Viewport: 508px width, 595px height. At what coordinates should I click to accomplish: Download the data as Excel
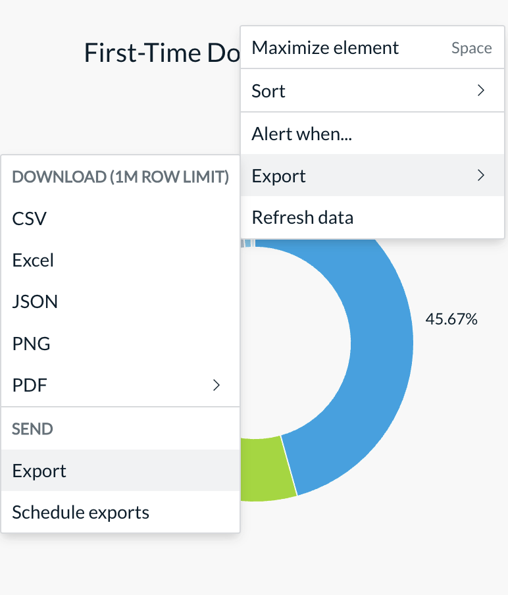pos(120,261)
